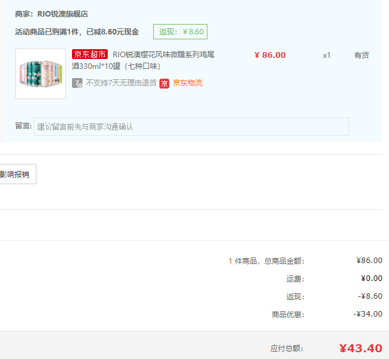Open the RIO cocktail product thumbnail
The image size is (389, 359).
point(41,74)
